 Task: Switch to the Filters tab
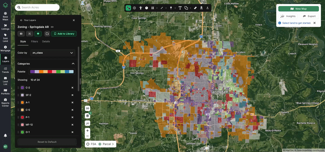(35, 42)
